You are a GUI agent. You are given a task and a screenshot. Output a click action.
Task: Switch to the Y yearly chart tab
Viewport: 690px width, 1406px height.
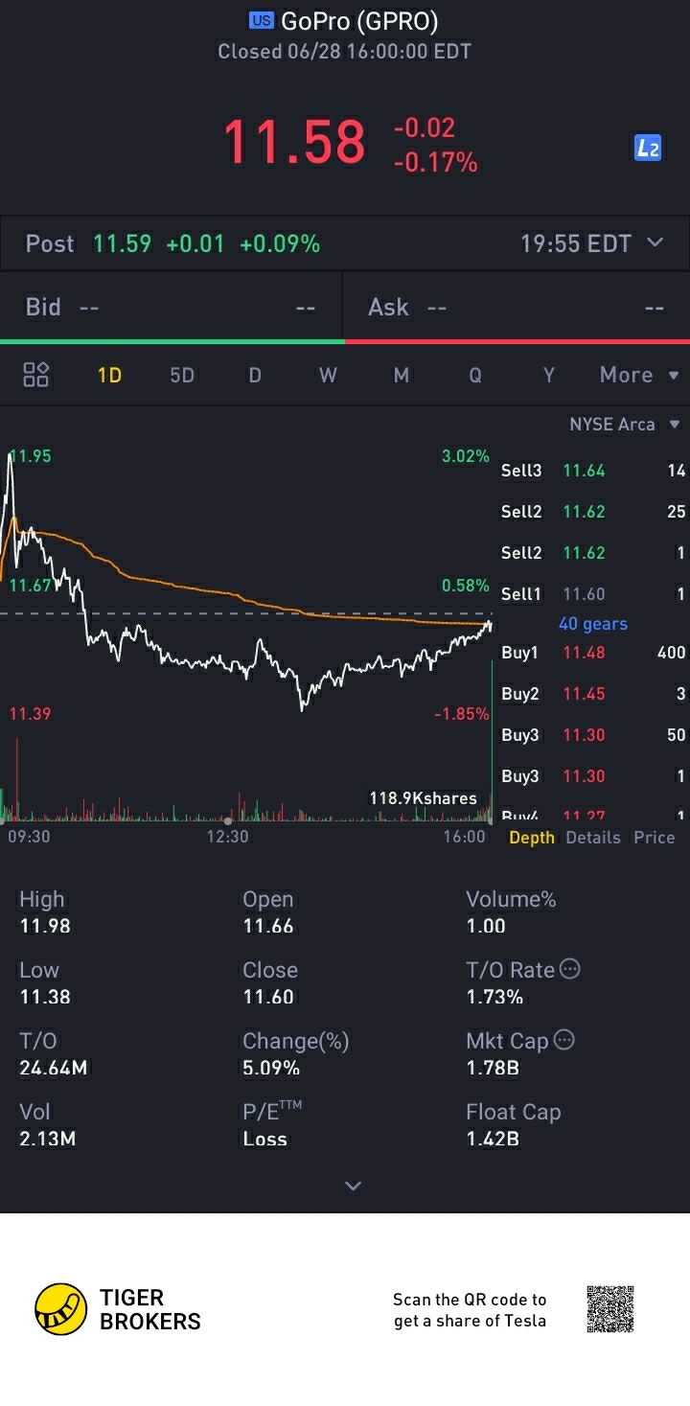click(548, 375)
